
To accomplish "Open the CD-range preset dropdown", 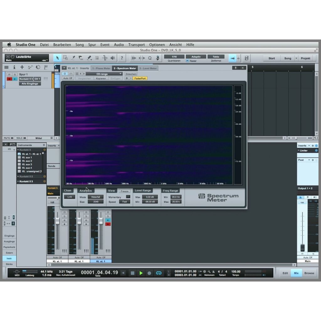I will (x=104, y=74).
